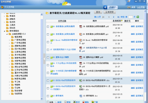148x103 pixels.
Task: Click the 迅雷7 button
Action: [x=111, y=7]
